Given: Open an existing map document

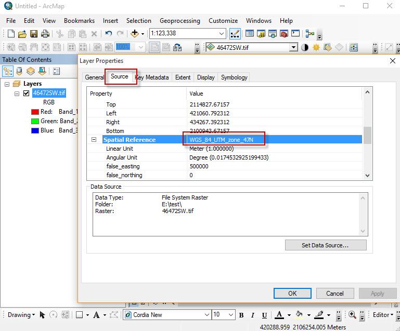Looking at the screenshot, I should pos(22,34).
